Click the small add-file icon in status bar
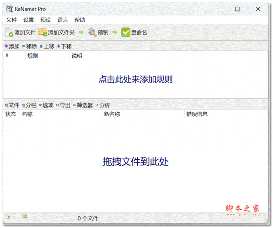This screenshot has height=228, width=273. point(7,216)
